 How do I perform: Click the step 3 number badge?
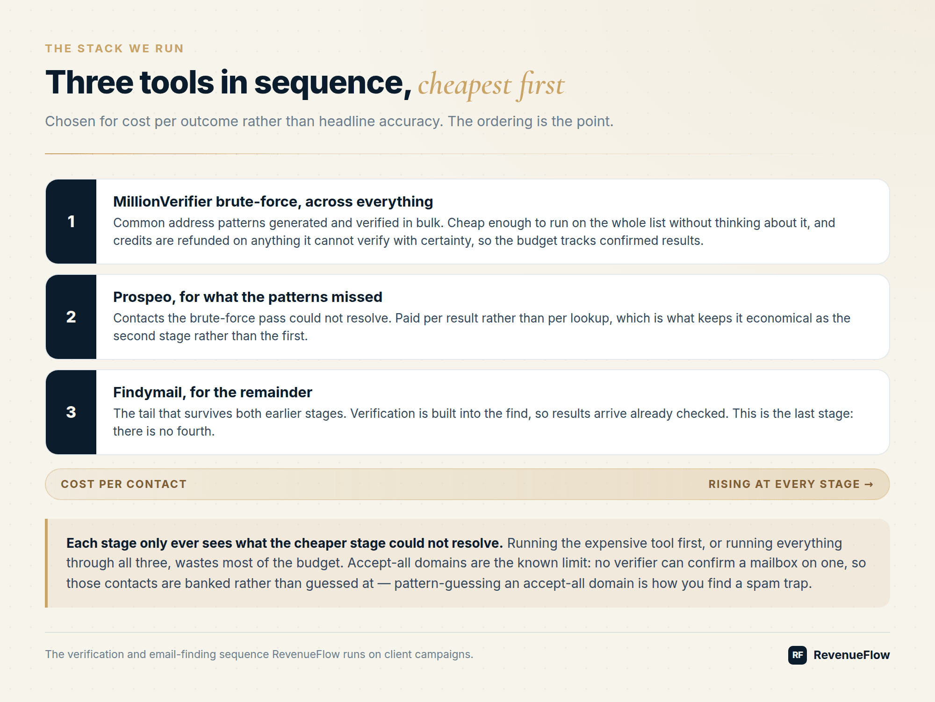click(x=71, y=412)
